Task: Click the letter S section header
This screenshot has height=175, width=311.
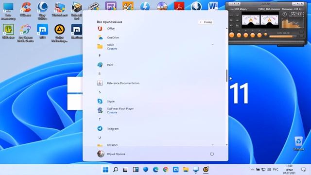Action: click(x=100, y=92)
